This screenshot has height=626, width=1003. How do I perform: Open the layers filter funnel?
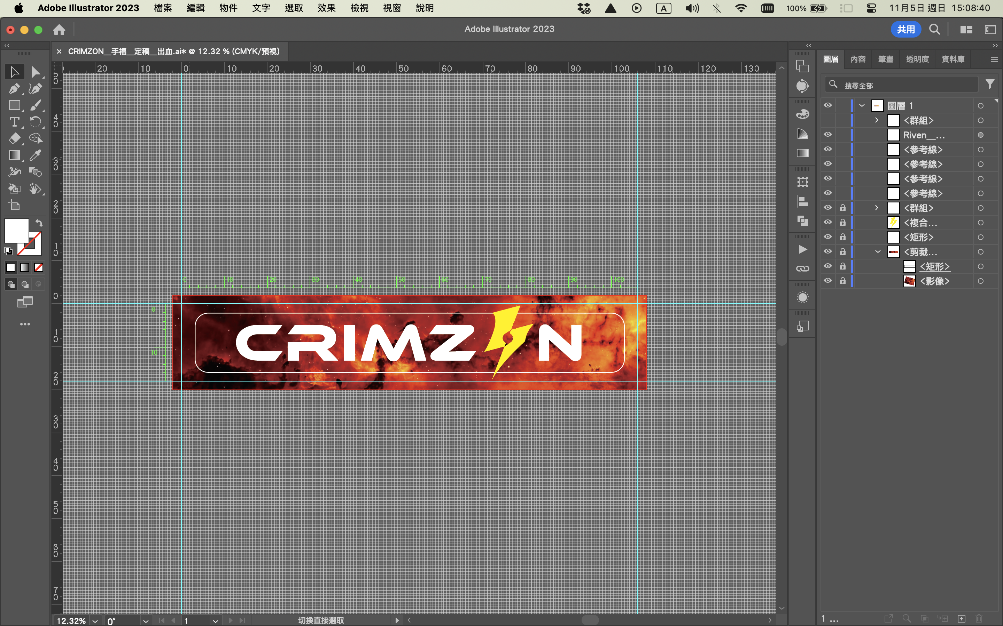[990, 85]
